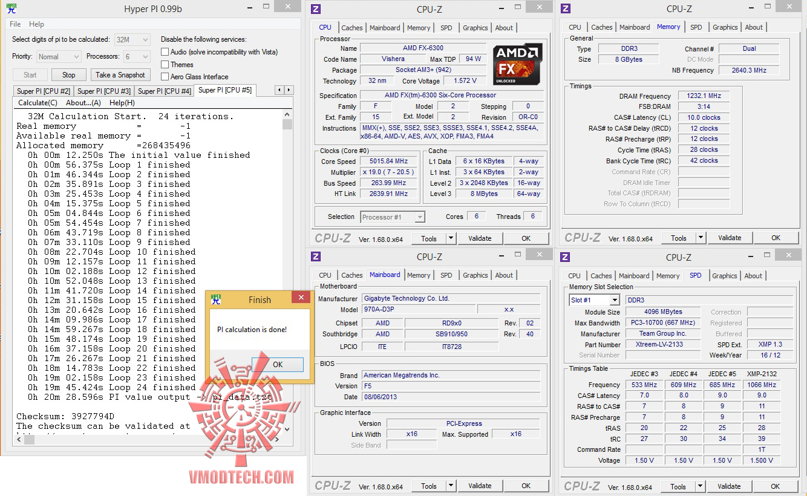Viewport: 807px width, 496px height.
Task: Click the NB Frequency value 2640.3 MHz
Action: pyautogui.click(x=749, y=71)
